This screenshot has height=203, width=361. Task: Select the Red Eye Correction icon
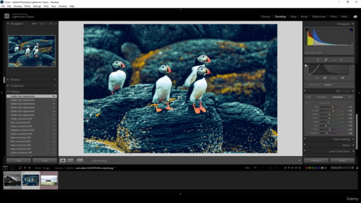[x=334, y=60]
